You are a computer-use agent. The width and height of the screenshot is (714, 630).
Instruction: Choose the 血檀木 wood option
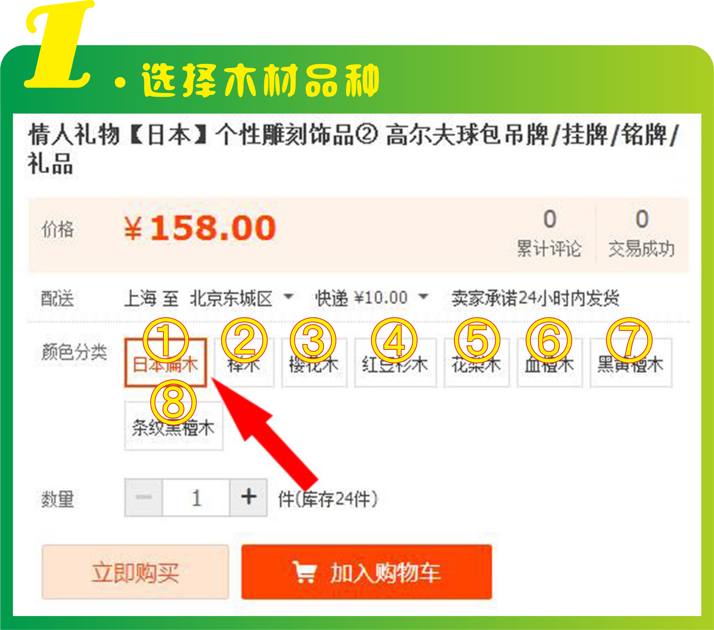(x=550, y=362)
